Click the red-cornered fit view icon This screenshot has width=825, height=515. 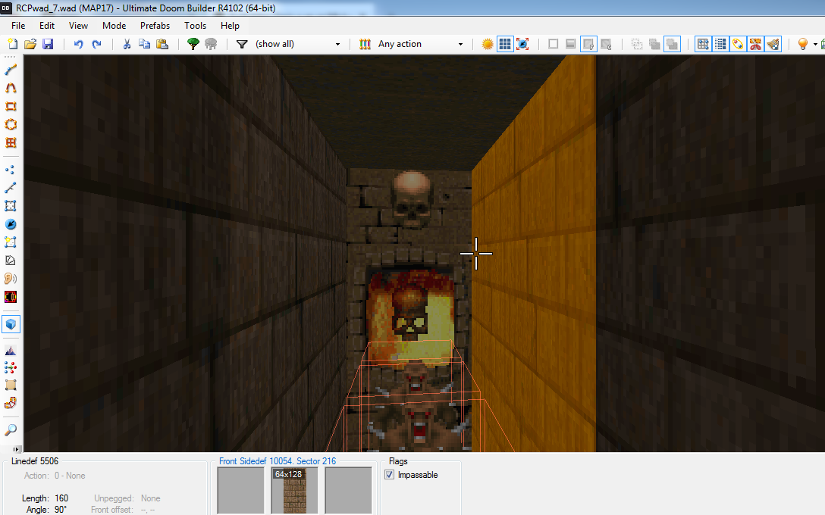522,44
